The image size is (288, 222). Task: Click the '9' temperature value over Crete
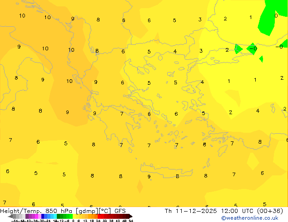point(149,177)
